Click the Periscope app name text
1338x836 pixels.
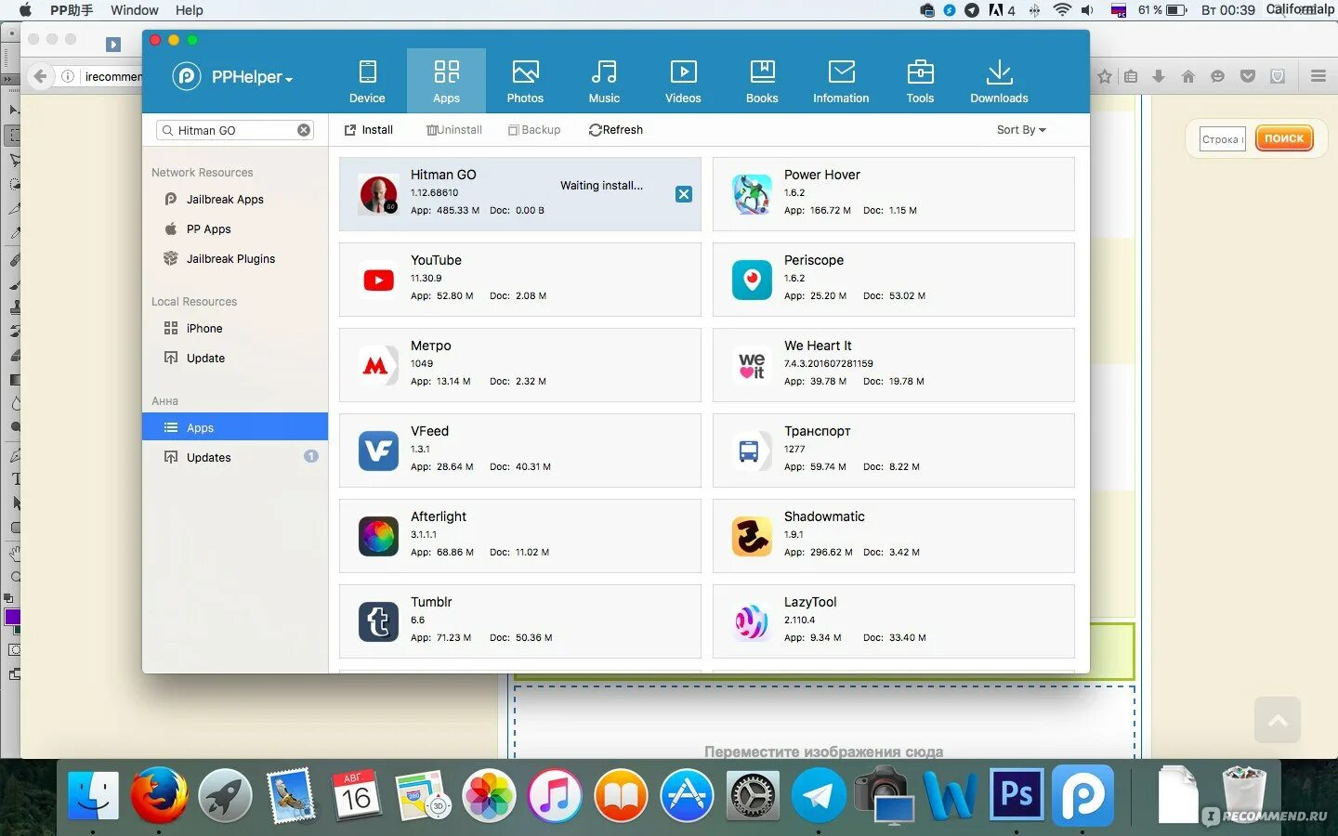click(x=814, y=260)
